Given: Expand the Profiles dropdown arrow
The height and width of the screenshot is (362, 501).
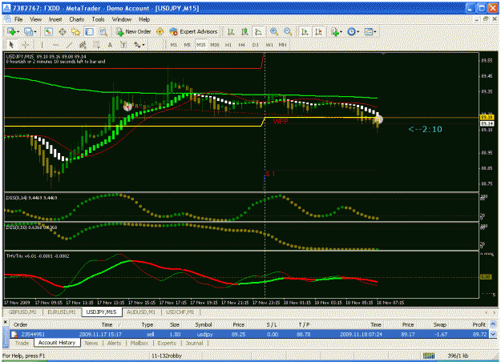Looking at the screenshot, I should coord(34,31).
